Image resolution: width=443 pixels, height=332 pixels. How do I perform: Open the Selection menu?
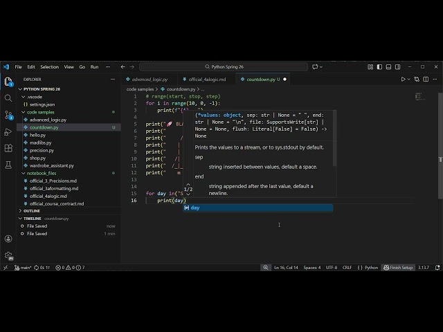(x=49, y=67)
